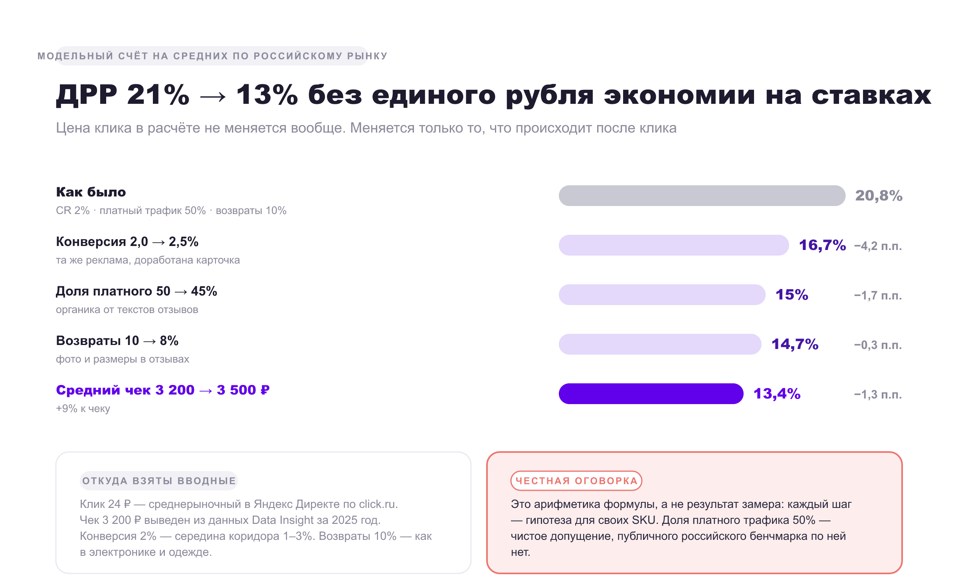Click the main ДРР 21% → 13% headline

point(494,95)
